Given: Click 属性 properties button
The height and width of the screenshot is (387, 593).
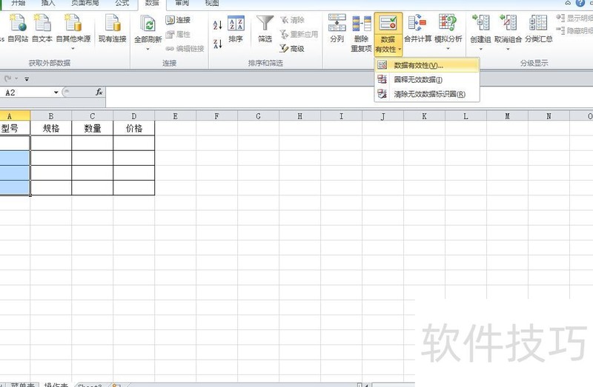Looking at the screenshot, I should tap(178, 34).
